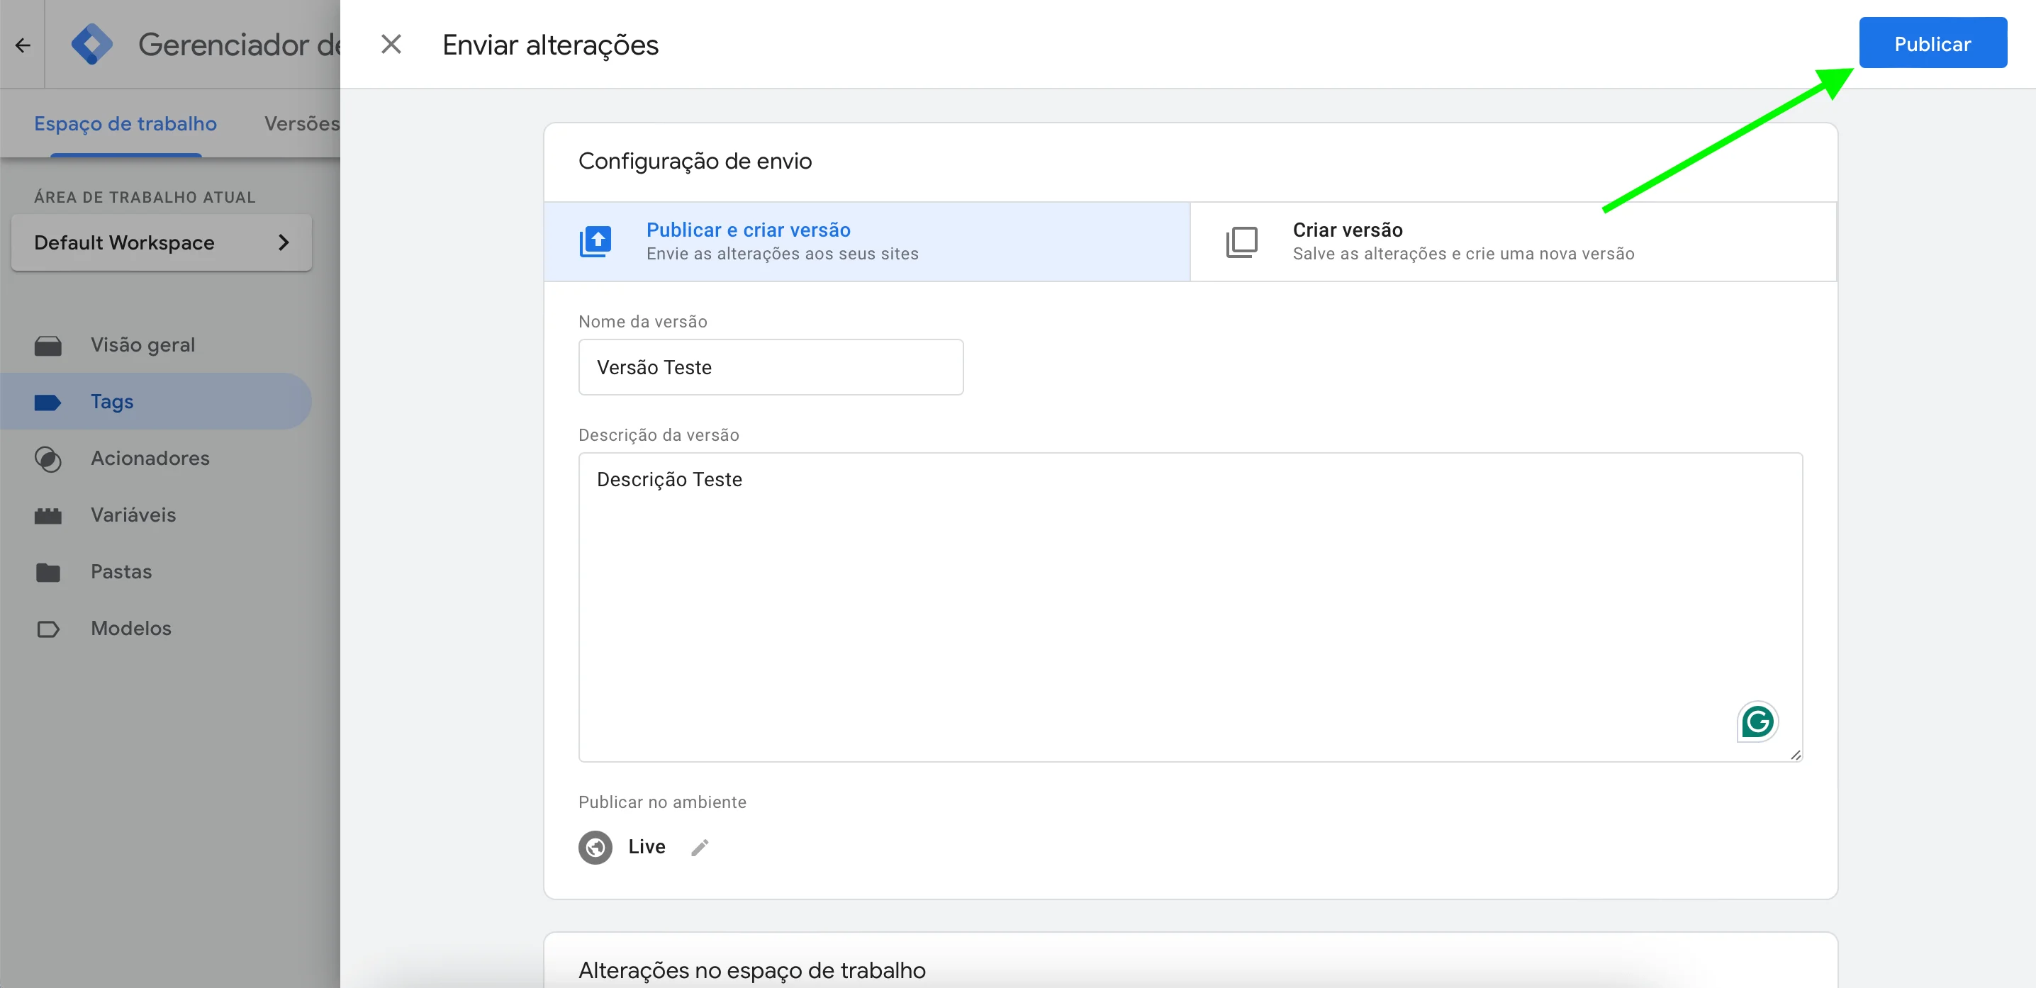This screenshot has width=2036, height=988.
Task: Click the Publicar no ambiente label
Action: point(662,802)
